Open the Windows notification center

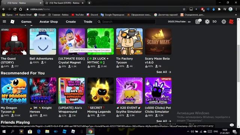pyautogui.click(x=235, y=132)
